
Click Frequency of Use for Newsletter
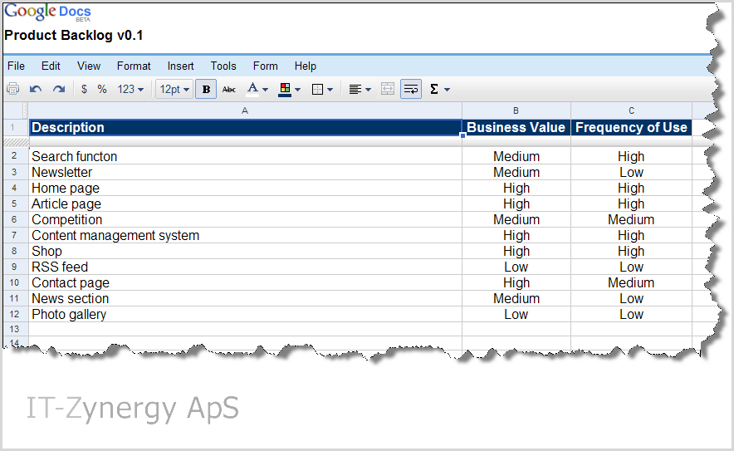[x=631, y=173]
